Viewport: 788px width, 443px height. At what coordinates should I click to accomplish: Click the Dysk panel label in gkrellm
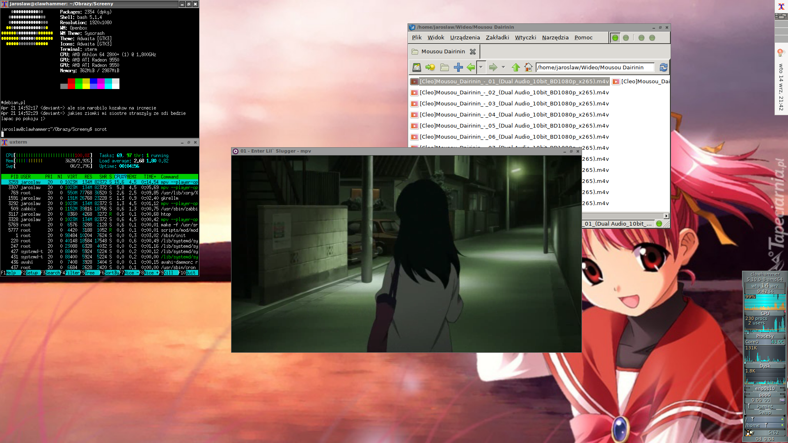pyautogui.click(x=765, y=366)
